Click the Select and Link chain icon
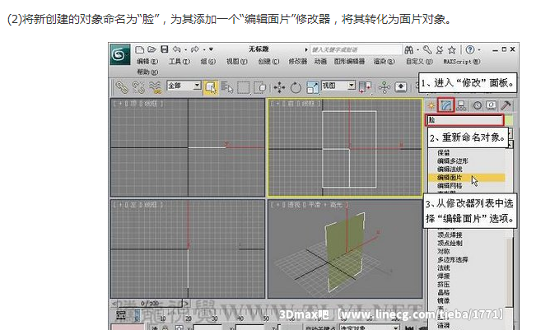 (121, 87)
